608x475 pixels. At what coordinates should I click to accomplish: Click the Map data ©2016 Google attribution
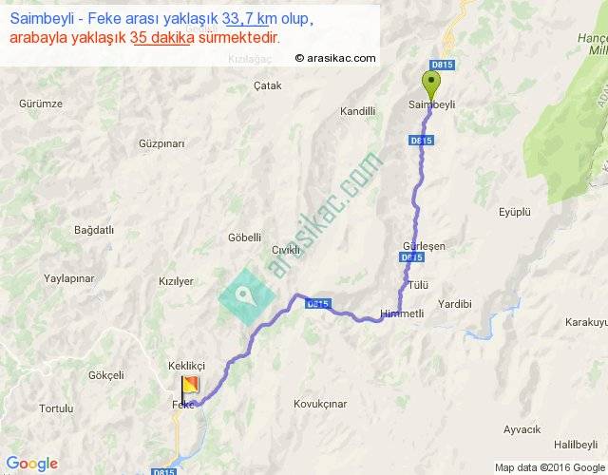[549, 467]
